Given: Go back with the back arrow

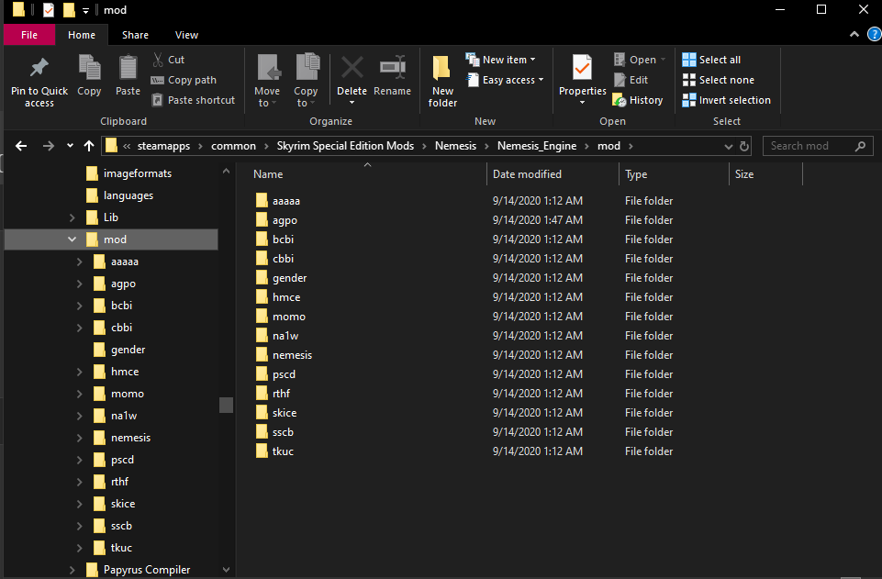Looking at the screenshot, I should (21, 146).
